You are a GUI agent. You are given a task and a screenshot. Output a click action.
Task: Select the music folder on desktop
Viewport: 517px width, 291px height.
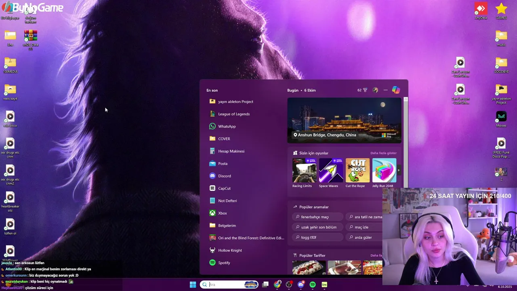click(501, 38)
